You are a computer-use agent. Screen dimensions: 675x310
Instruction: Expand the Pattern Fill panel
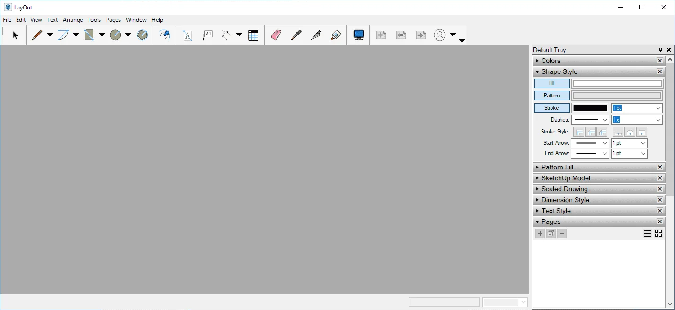[x=537, y=167]
